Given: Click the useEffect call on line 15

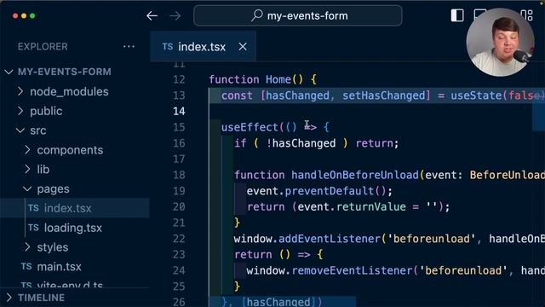Looking at the screenshot, I should [250, 127].
